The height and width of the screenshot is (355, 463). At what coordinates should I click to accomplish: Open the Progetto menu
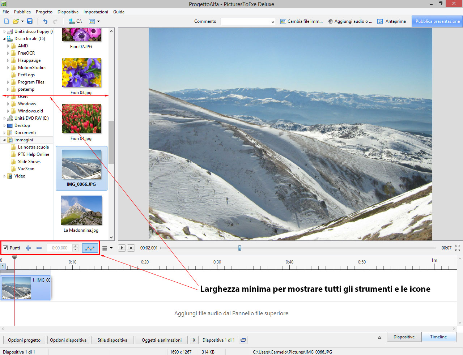coord(44,12)
